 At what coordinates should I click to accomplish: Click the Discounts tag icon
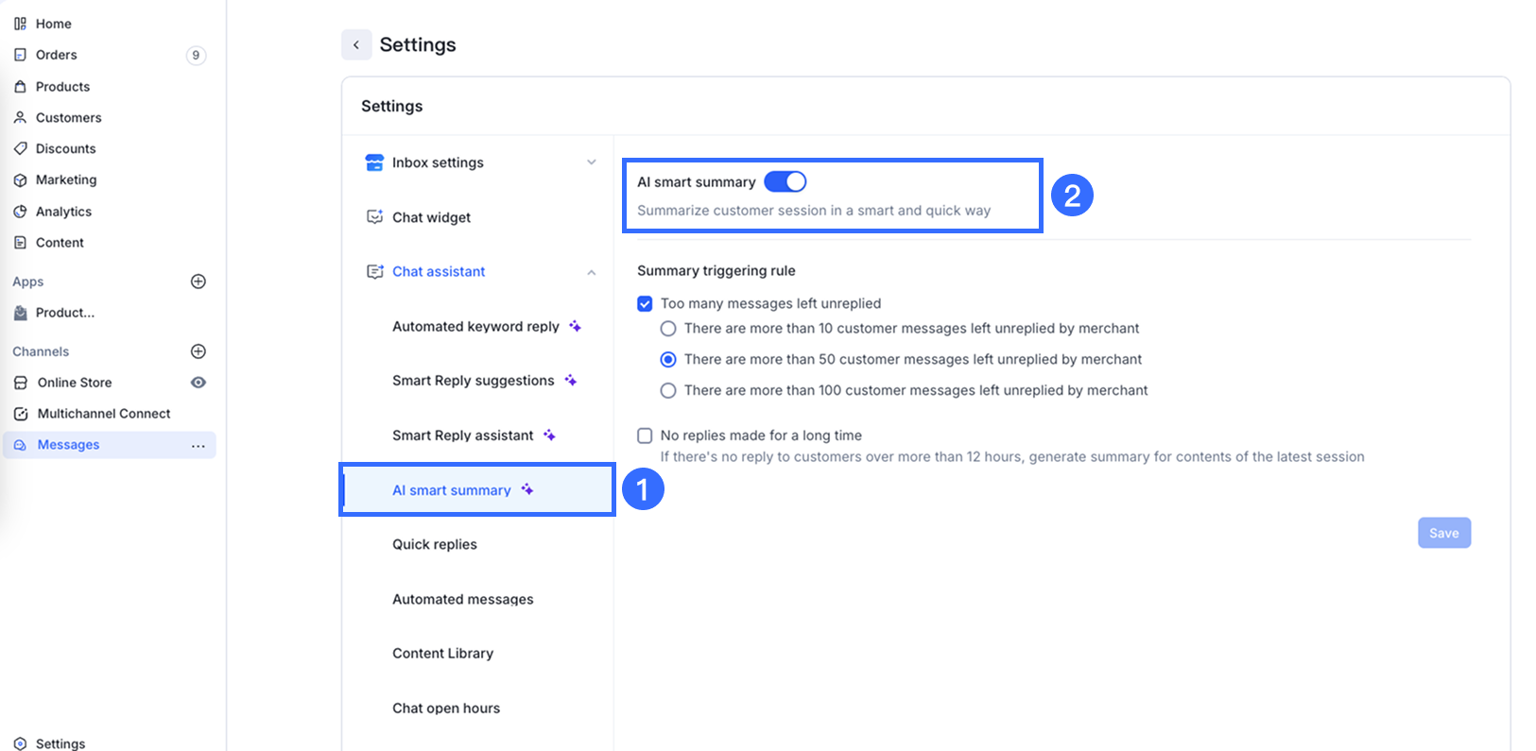[x=20, y=148]
